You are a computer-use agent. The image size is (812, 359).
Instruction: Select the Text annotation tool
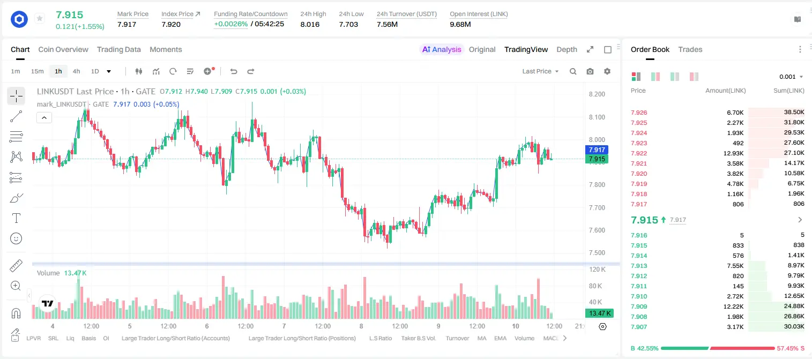(16, 218)
